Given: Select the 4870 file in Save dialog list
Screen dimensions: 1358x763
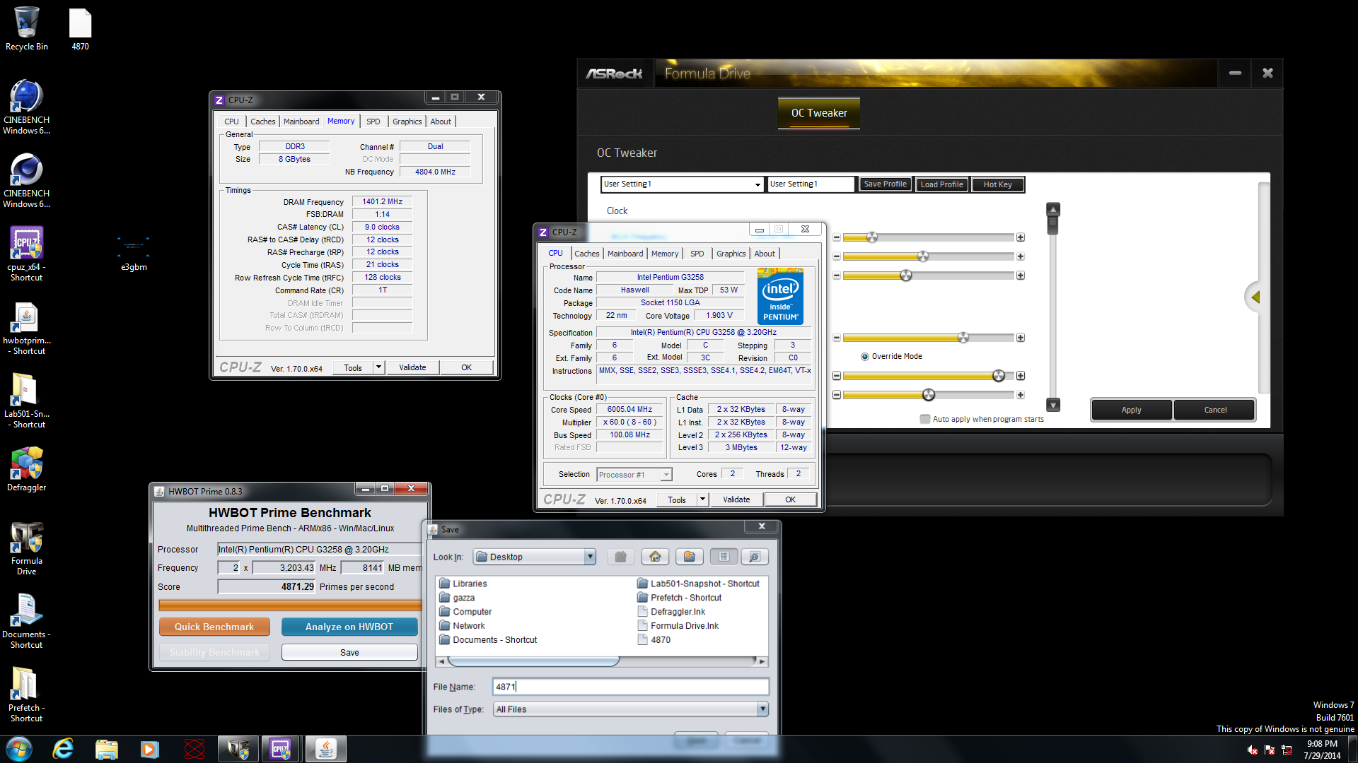Looking at the screenshot, I should (x=654, y=640).
